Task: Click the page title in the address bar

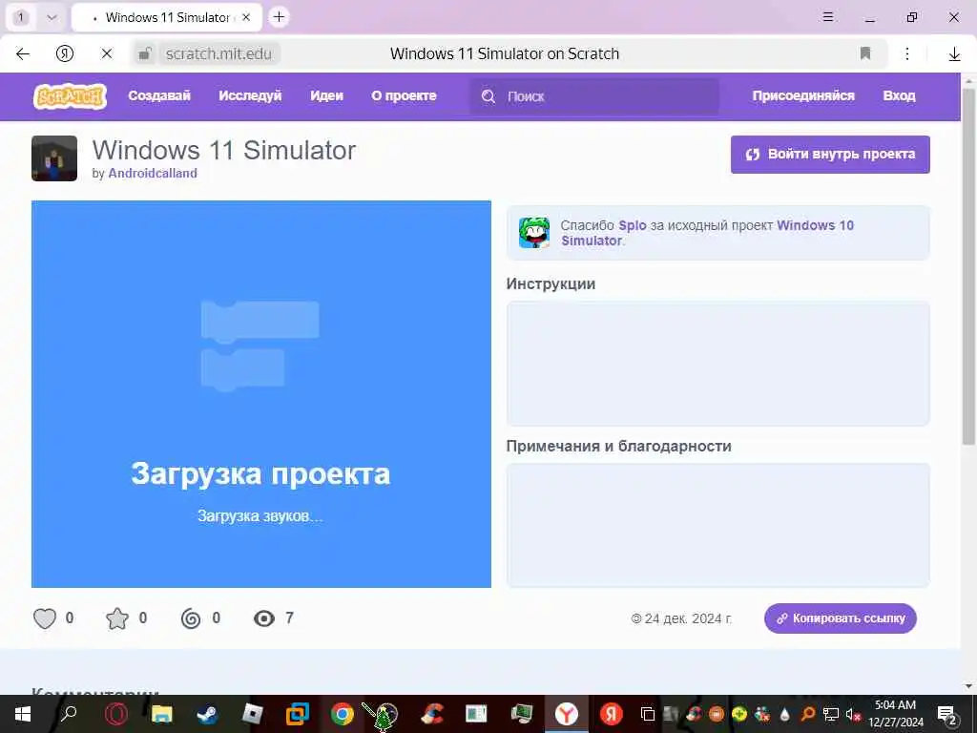Action: [x=505, y=53]
